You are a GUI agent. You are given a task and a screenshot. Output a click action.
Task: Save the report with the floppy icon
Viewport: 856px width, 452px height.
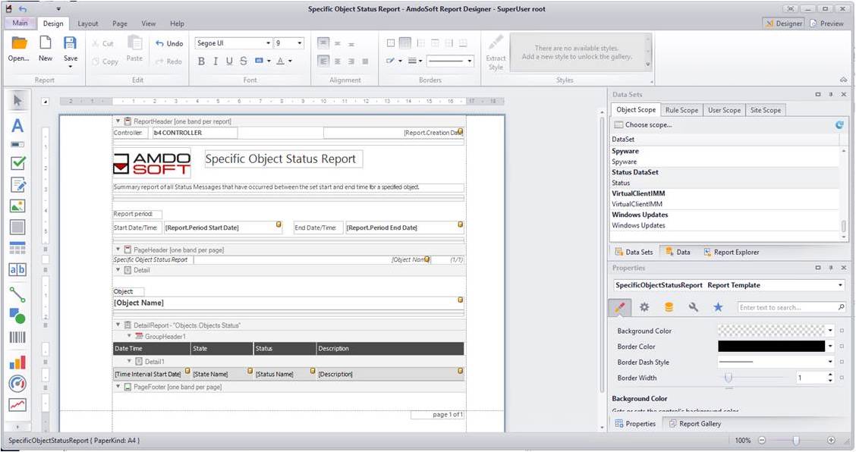click(x=71, y=42)
